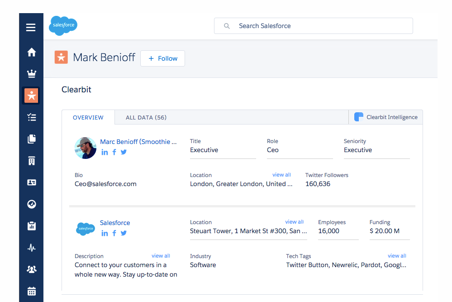Click the Tech Tags value Twitter Button, Newrelic

point(346,265)
